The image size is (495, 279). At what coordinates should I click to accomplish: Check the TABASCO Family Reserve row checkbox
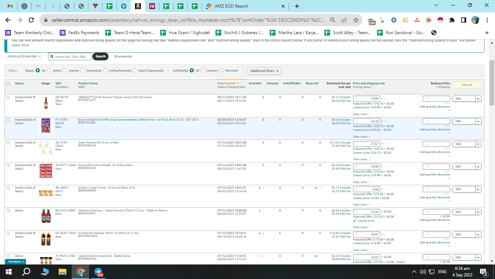pyautogui.click(x=8, y=97)
